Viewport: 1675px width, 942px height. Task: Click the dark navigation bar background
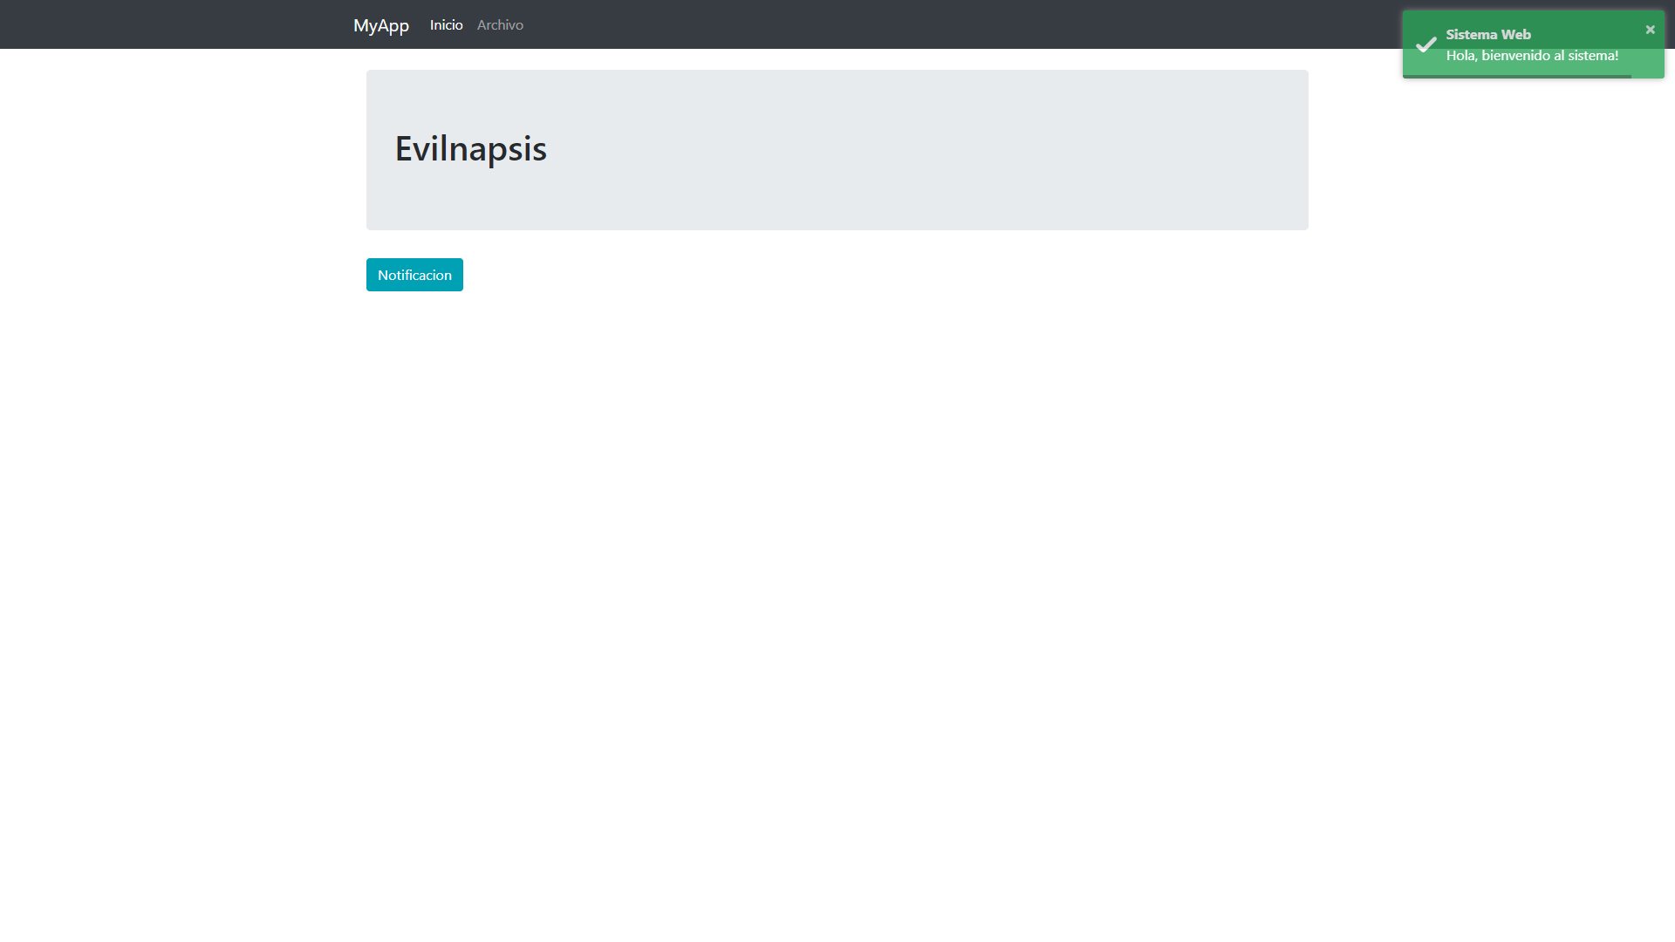click(x=872, y=24)
